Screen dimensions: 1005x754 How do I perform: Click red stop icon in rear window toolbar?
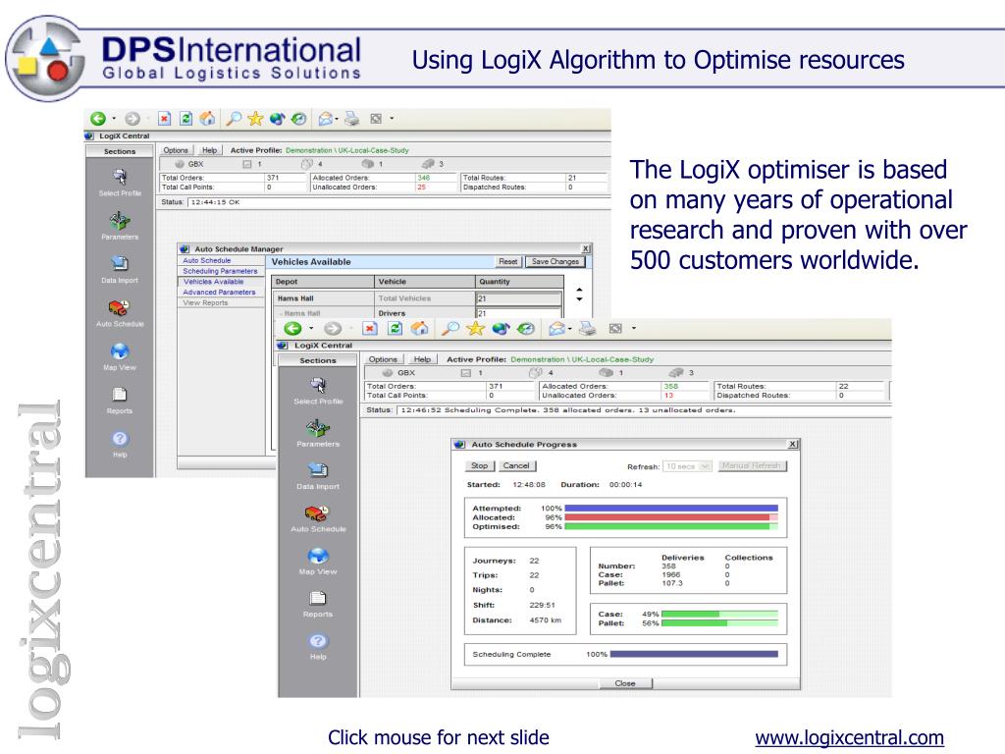pos(165,119)
